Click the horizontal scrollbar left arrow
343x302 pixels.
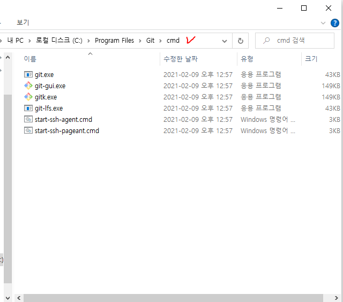pos(19,298)
